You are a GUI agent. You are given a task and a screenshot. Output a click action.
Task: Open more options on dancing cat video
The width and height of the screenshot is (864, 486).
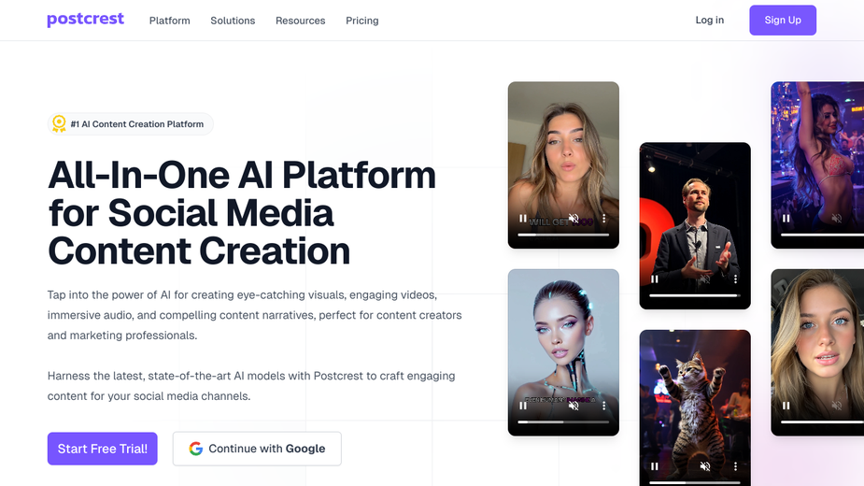736,466
